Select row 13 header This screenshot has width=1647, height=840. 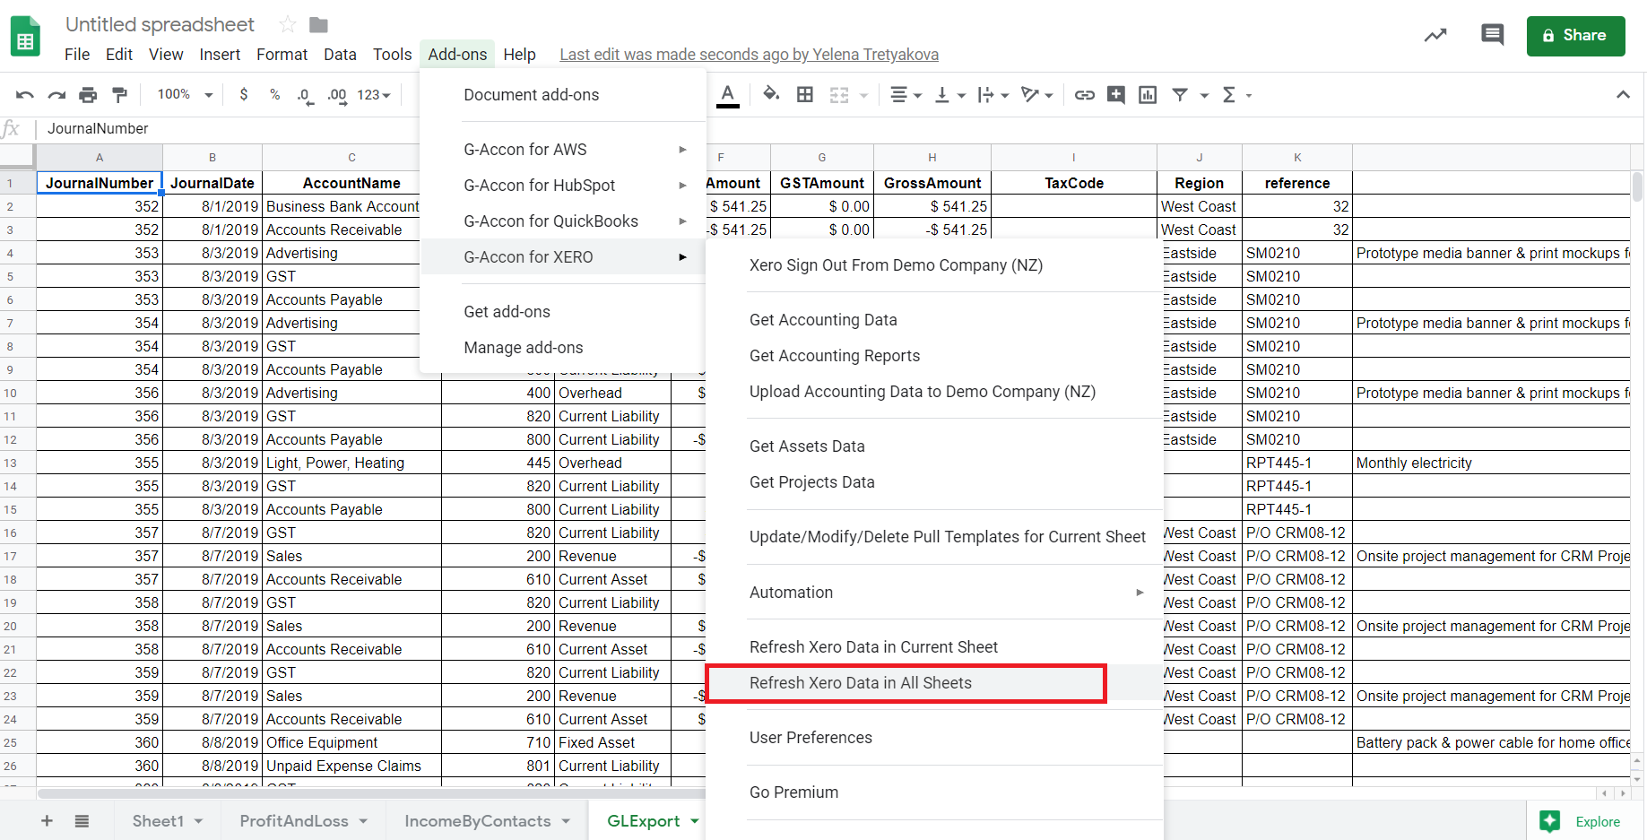pos(18,463)
